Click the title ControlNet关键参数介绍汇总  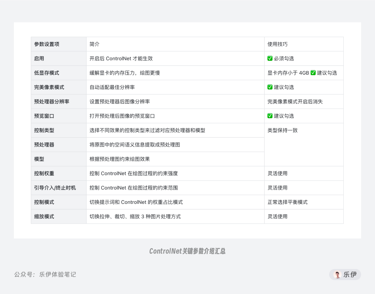coord(187,251)
